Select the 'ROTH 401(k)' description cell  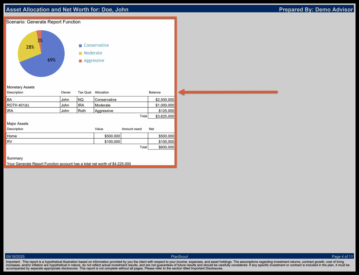[33, 105]
